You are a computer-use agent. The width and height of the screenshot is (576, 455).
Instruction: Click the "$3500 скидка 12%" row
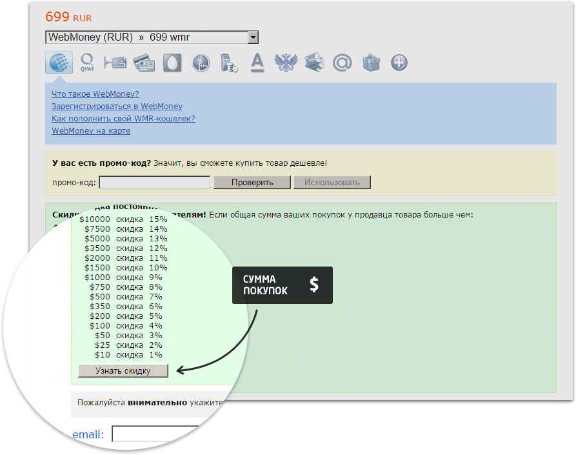point(126,248)
